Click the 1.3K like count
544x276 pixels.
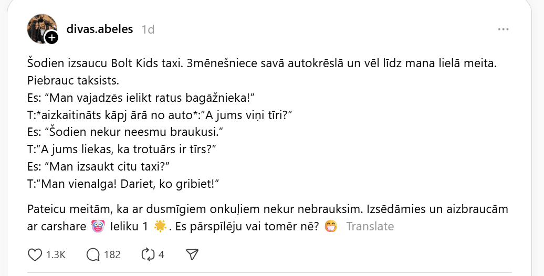55,255
